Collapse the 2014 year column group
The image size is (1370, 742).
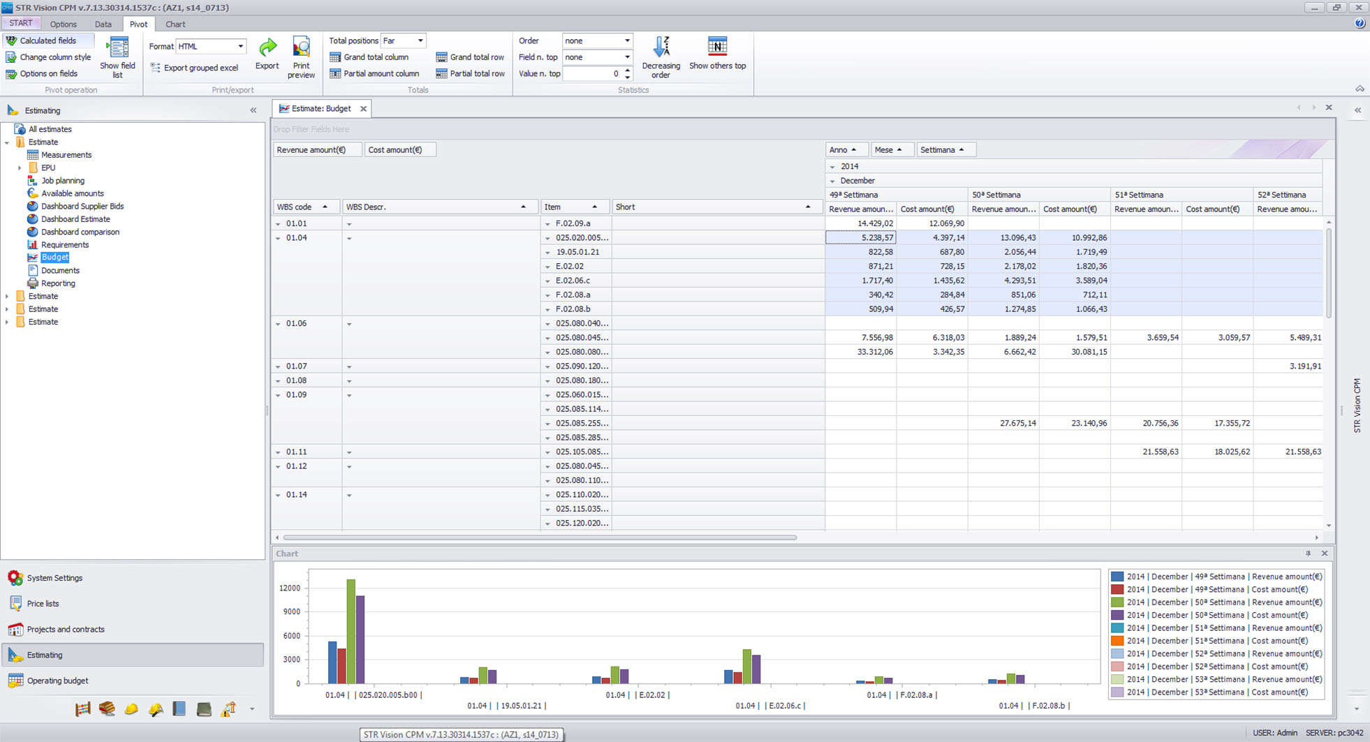(x=832, y=167)
